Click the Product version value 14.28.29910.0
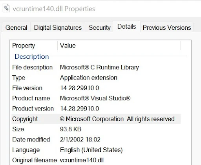Screen dimensions: 201x165 click(80, 109)
